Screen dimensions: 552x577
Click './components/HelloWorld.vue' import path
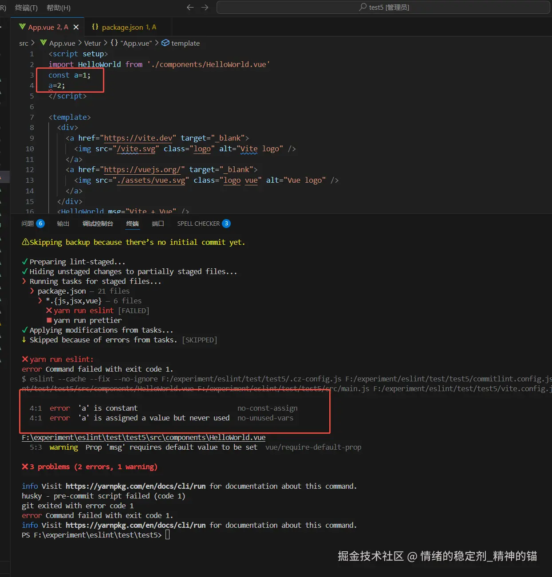tap(209, 64)
